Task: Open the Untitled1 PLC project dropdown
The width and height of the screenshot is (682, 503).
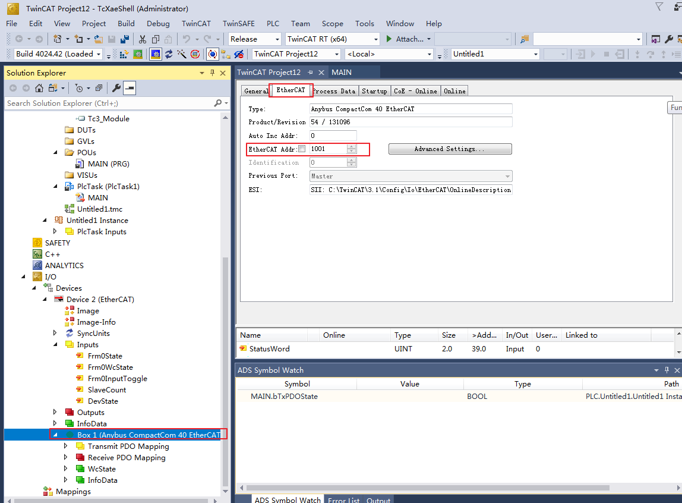Action: pyautogui.click(x=535, y=54)
